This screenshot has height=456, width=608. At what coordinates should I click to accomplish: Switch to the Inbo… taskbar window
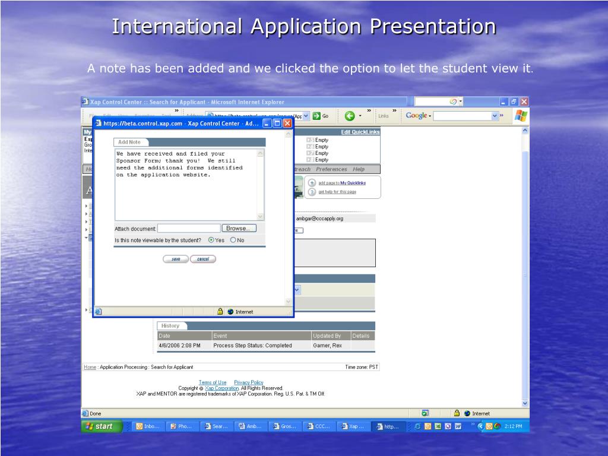[149, 426]
